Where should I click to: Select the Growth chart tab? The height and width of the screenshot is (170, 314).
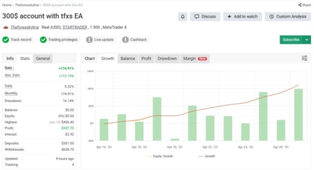pyautogui.click(x=107, y=58)
